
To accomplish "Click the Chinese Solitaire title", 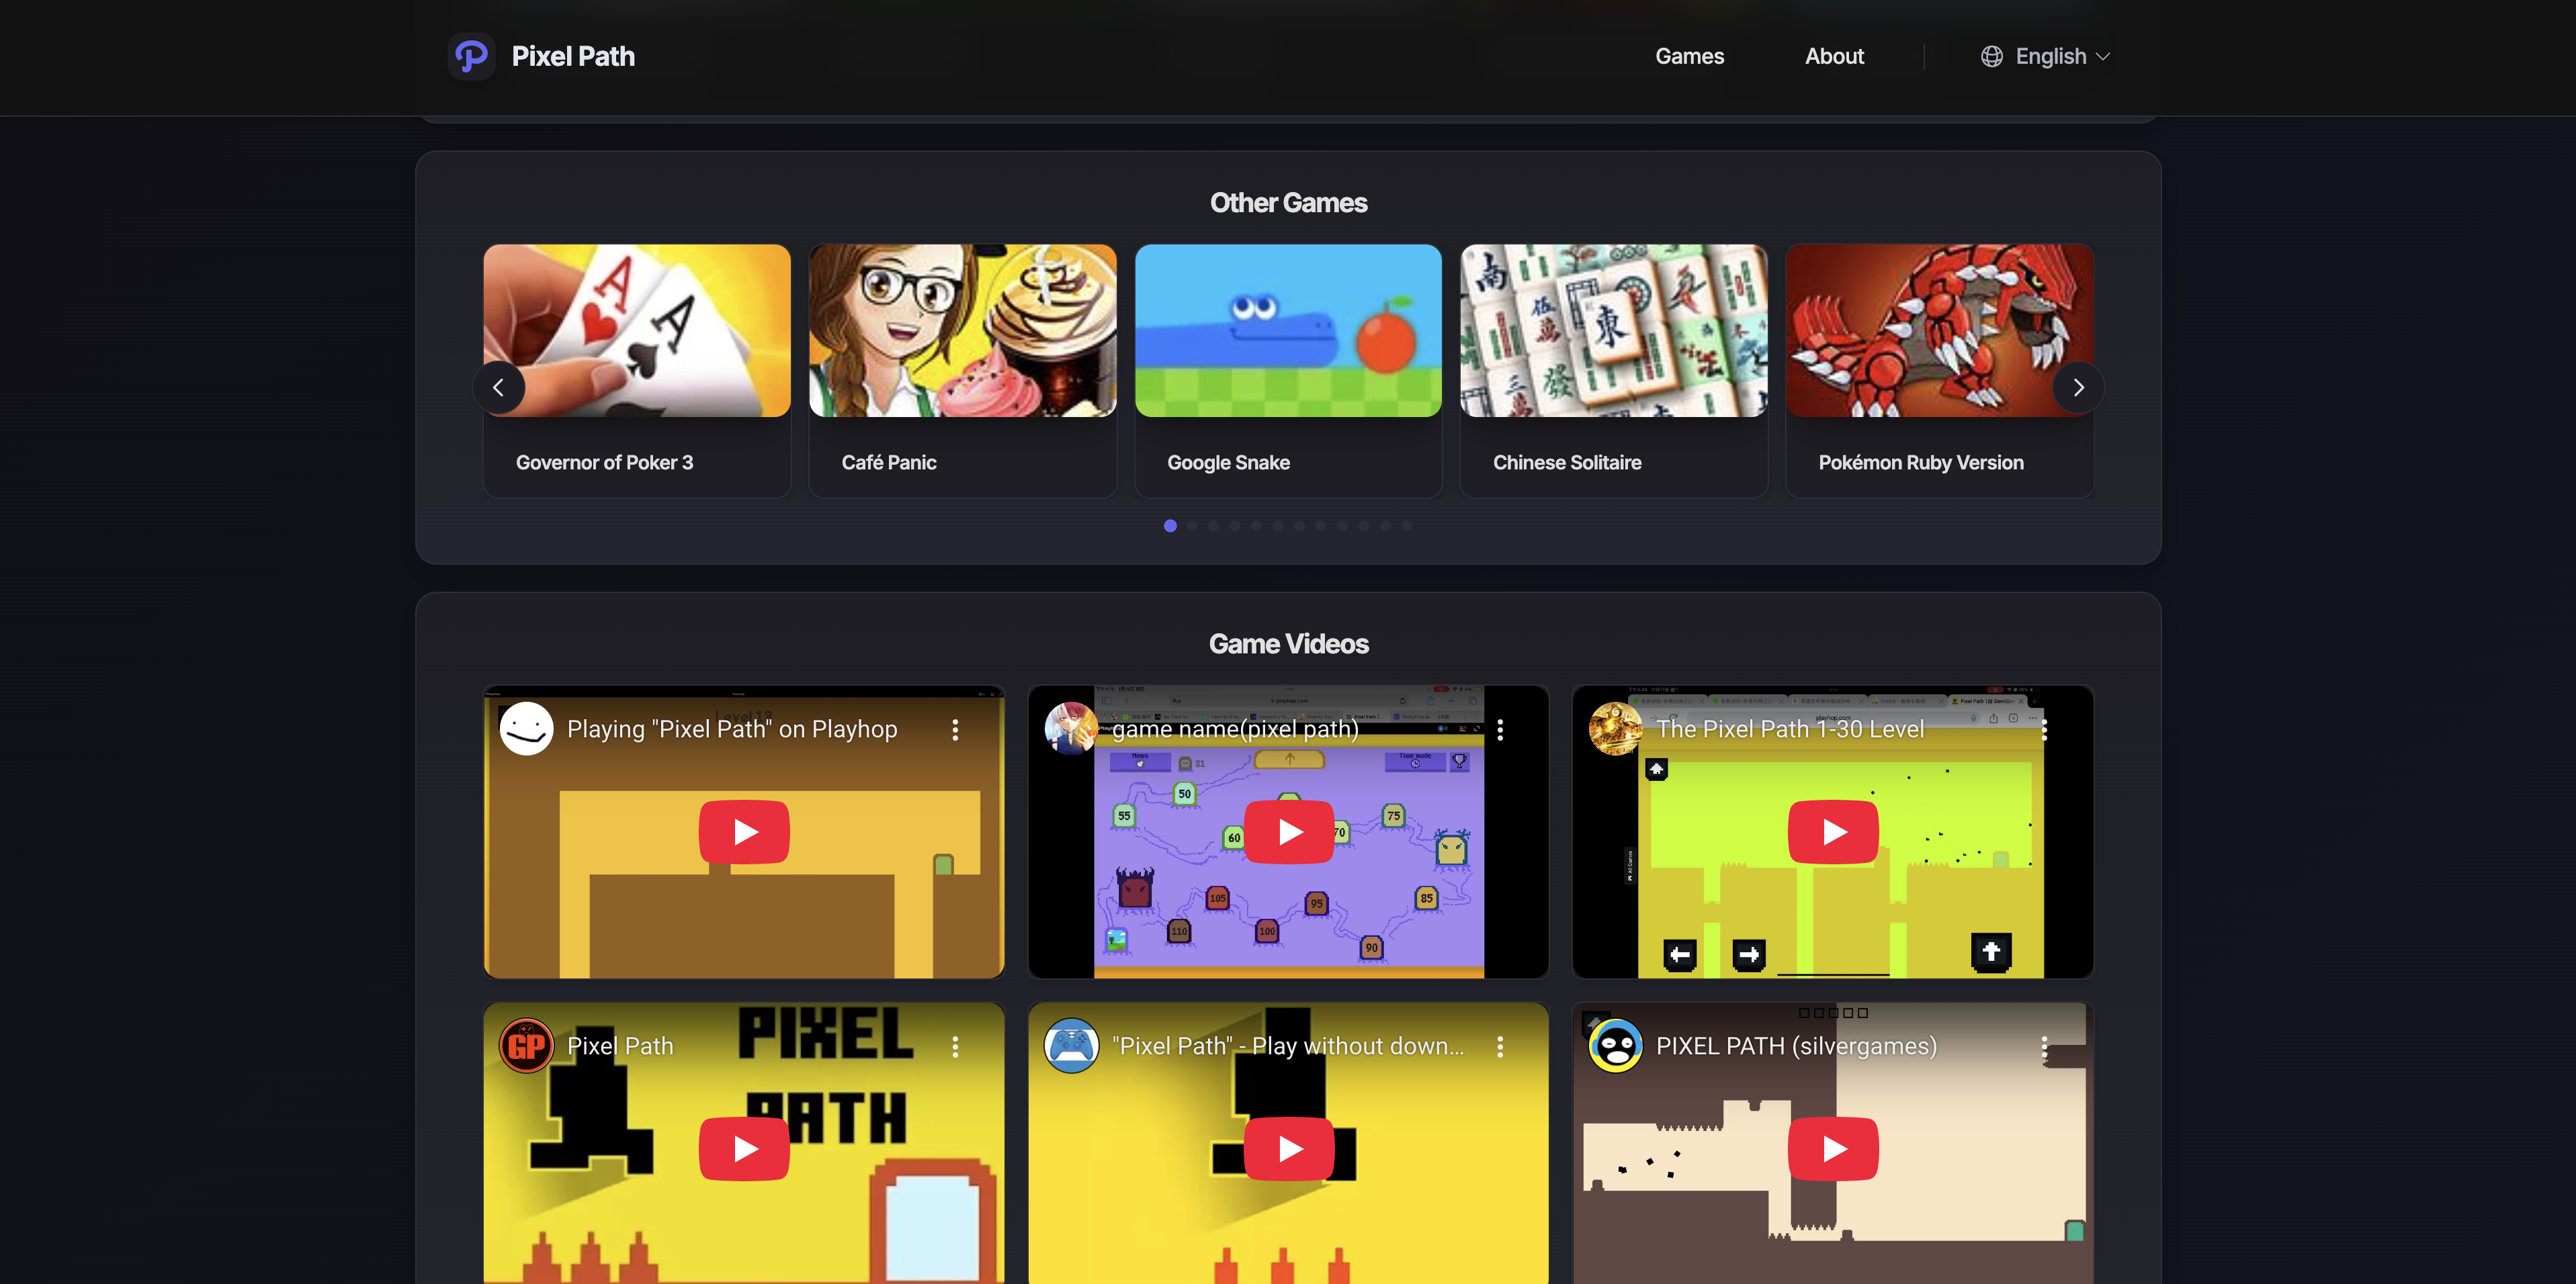I will click(x=1567, y=463).
